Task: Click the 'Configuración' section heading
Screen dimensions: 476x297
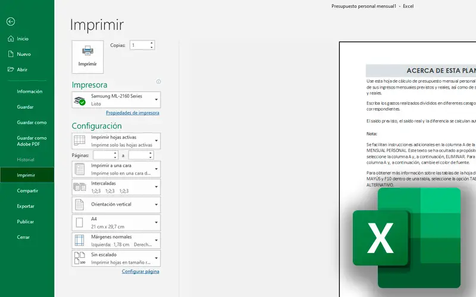Action: [x=96, y=126]
